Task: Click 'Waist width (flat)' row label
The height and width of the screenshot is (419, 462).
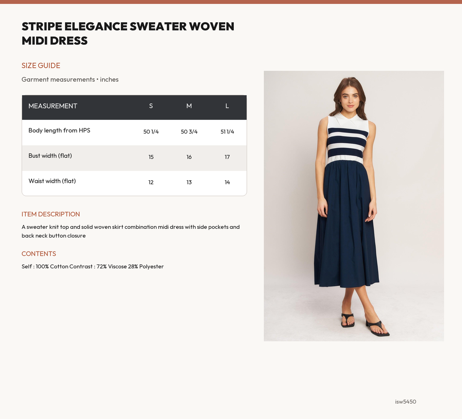Action: (x=52, y=181)
